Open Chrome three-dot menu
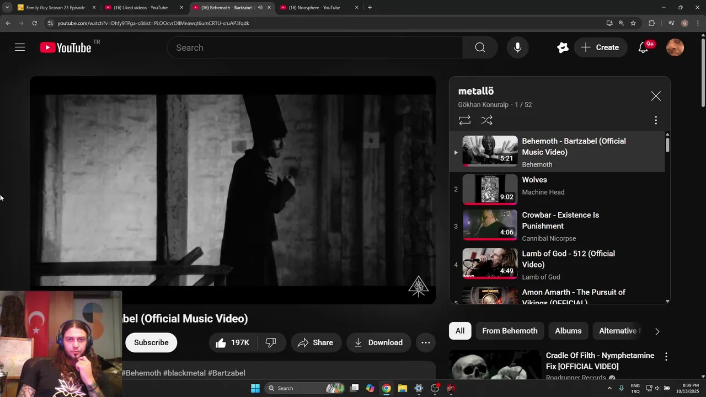 698,23
